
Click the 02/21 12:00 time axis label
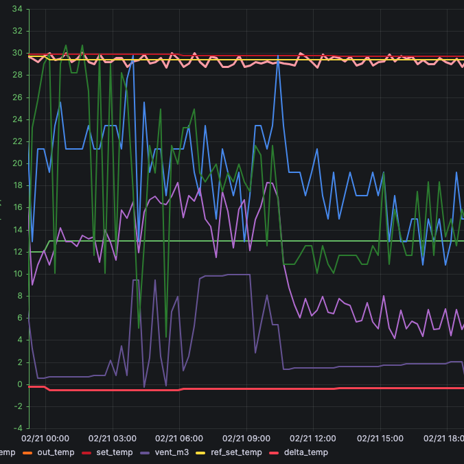(313, 437)
